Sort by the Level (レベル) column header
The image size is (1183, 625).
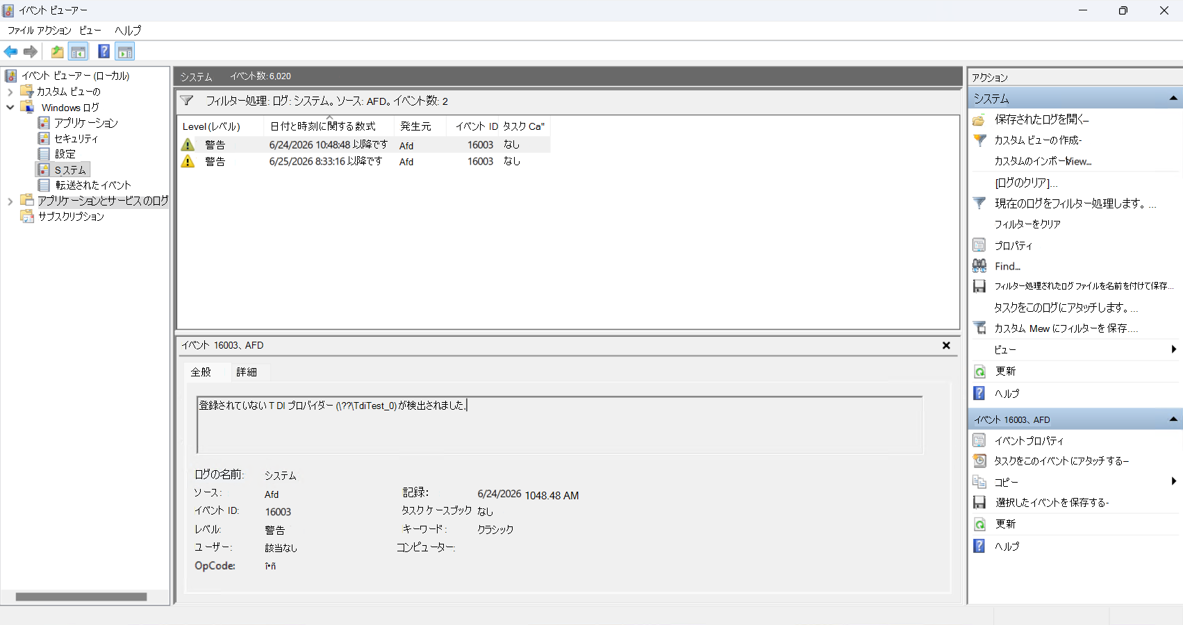(x=220, y=126)
